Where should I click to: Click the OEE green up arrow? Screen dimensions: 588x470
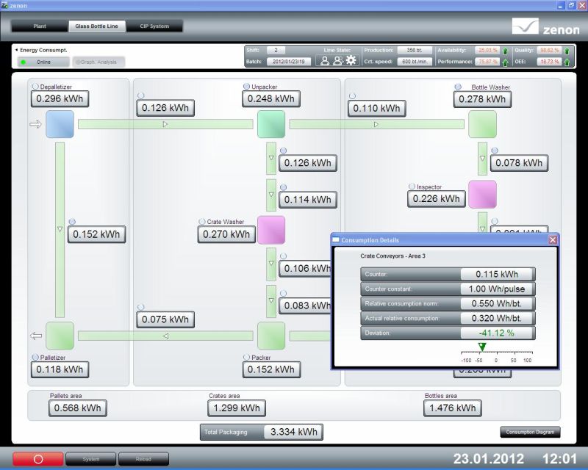(x=567, y=62)
